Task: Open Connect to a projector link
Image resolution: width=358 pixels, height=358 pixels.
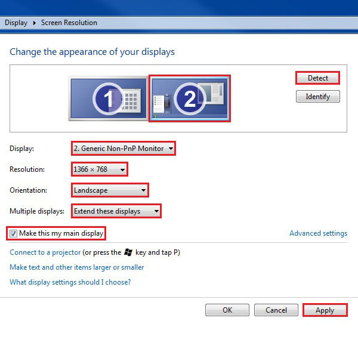Action: coord(45,252)
